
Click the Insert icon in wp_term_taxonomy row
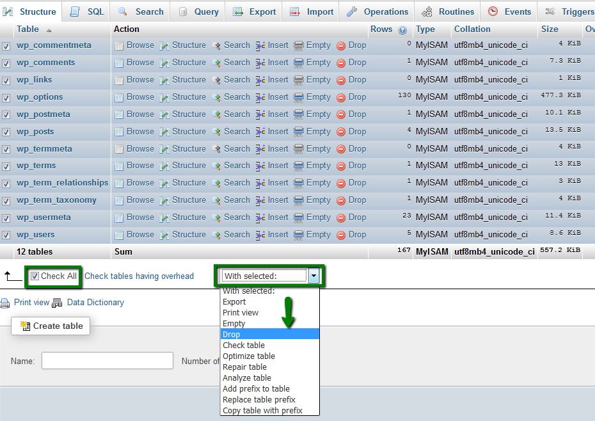point(260,201)
